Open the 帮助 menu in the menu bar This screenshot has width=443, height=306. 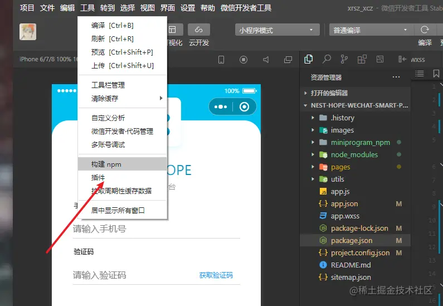point(208,8)
